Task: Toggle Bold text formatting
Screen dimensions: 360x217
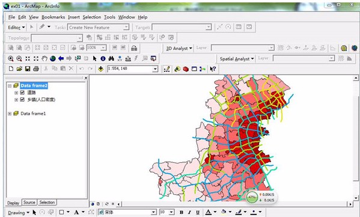Action: click(181, 212)
